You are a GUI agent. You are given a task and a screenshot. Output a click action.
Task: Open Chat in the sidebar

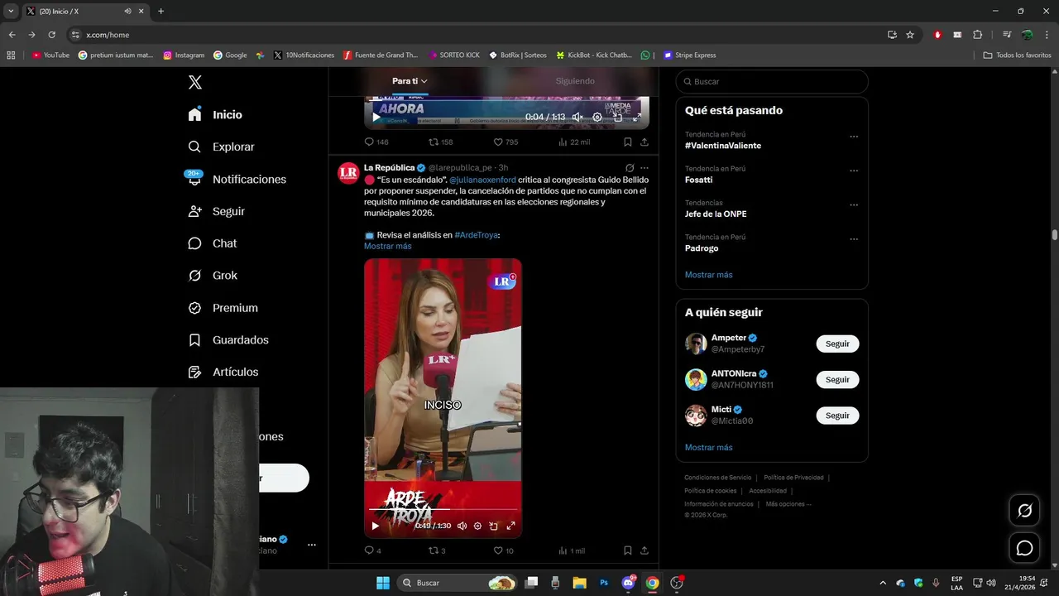tap(212, 243)
